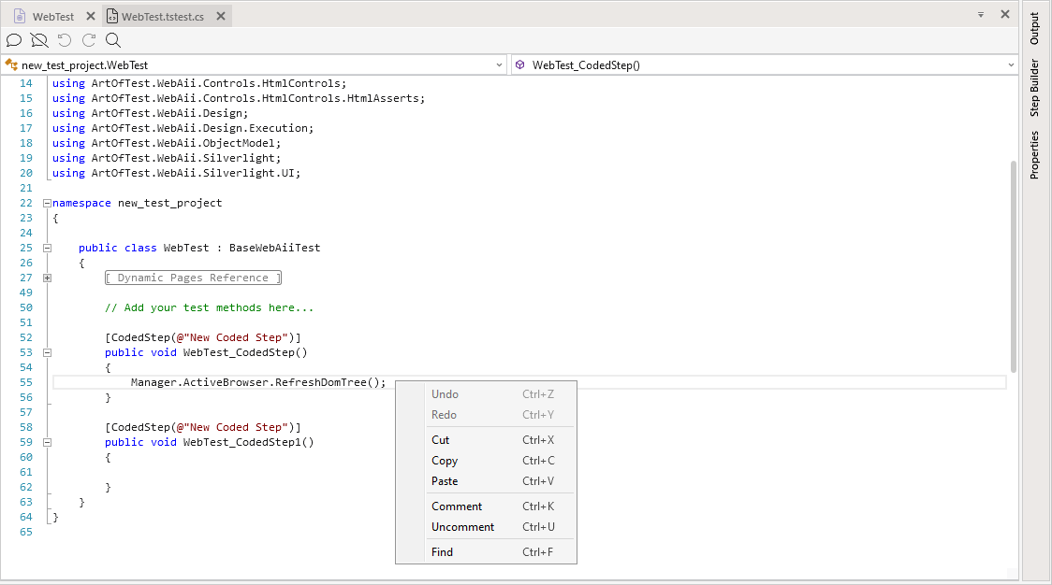Expand the Dynamic Pages Reference region
Image resolution: width=1052 pixels, height=585 pixels.
(47, 278)
